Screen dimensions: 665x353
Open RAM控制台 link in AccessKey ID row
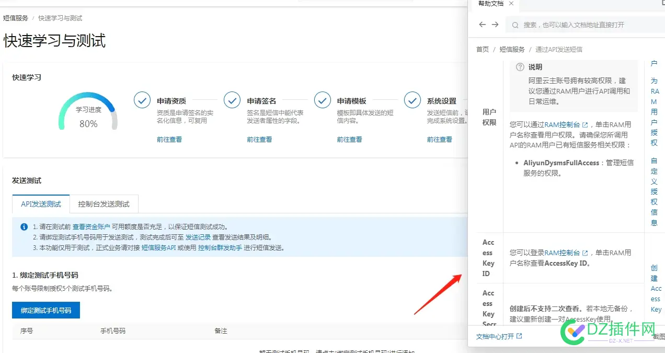(562, 253)
